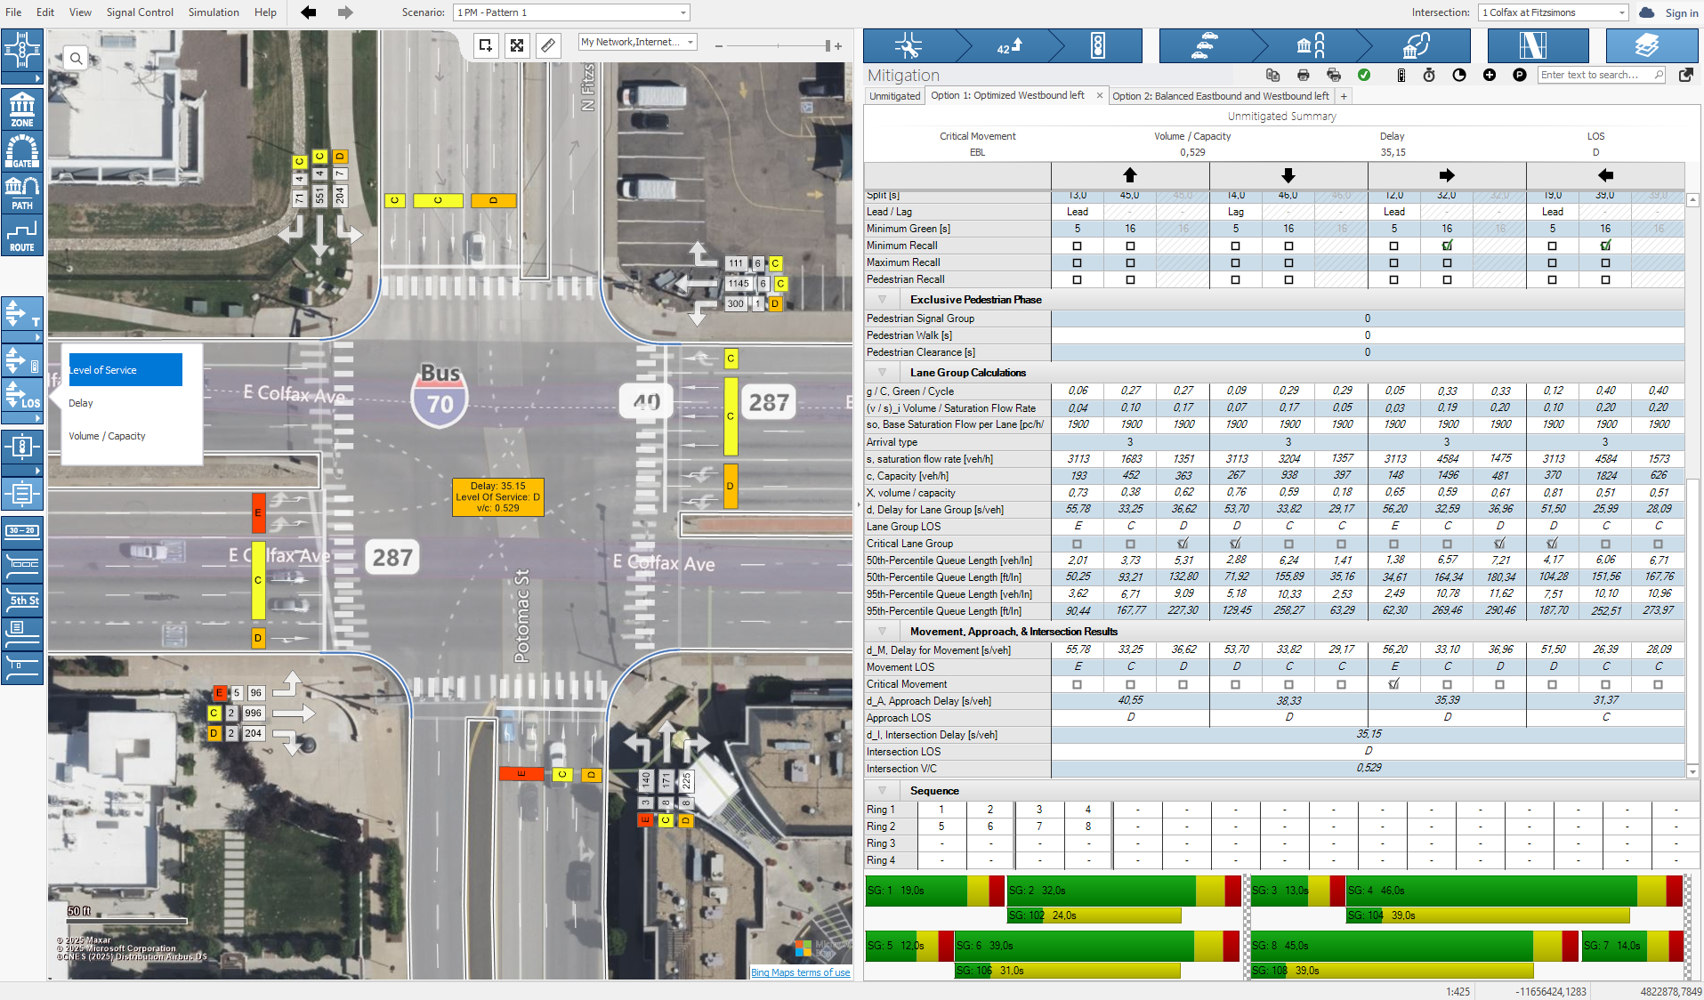Screen dimensions: 1704x1000
Task: Uncheck Minimum Recall in eastbound through column
Action: [x=1447, y=246]
